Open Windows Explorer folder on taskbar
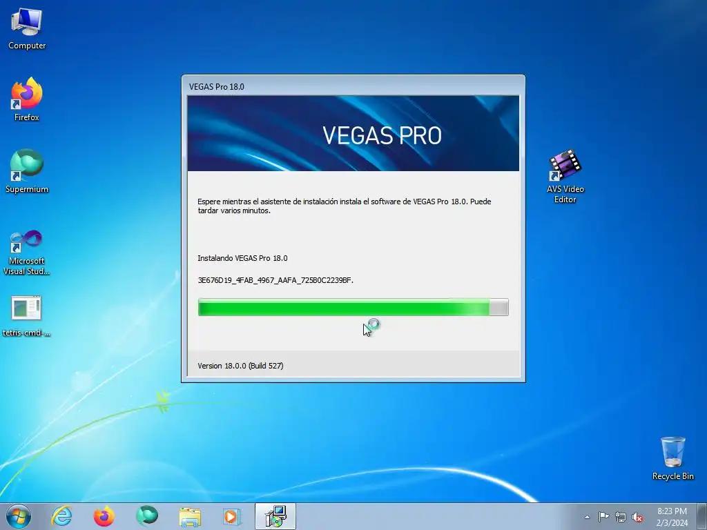The image size is (707, 530). click(x=190, y=516)
